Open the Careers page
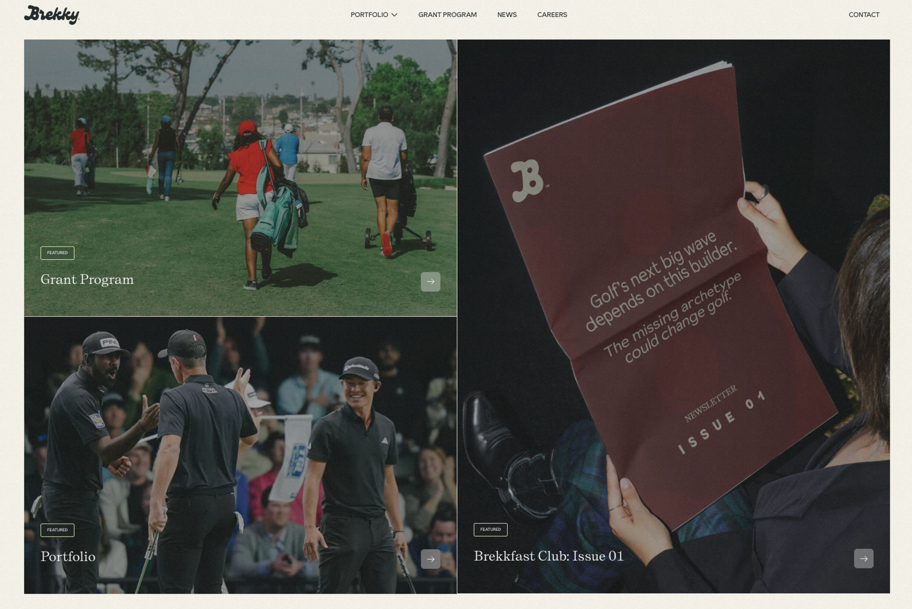The image size is (912, 609). click(x=552, y=15)
